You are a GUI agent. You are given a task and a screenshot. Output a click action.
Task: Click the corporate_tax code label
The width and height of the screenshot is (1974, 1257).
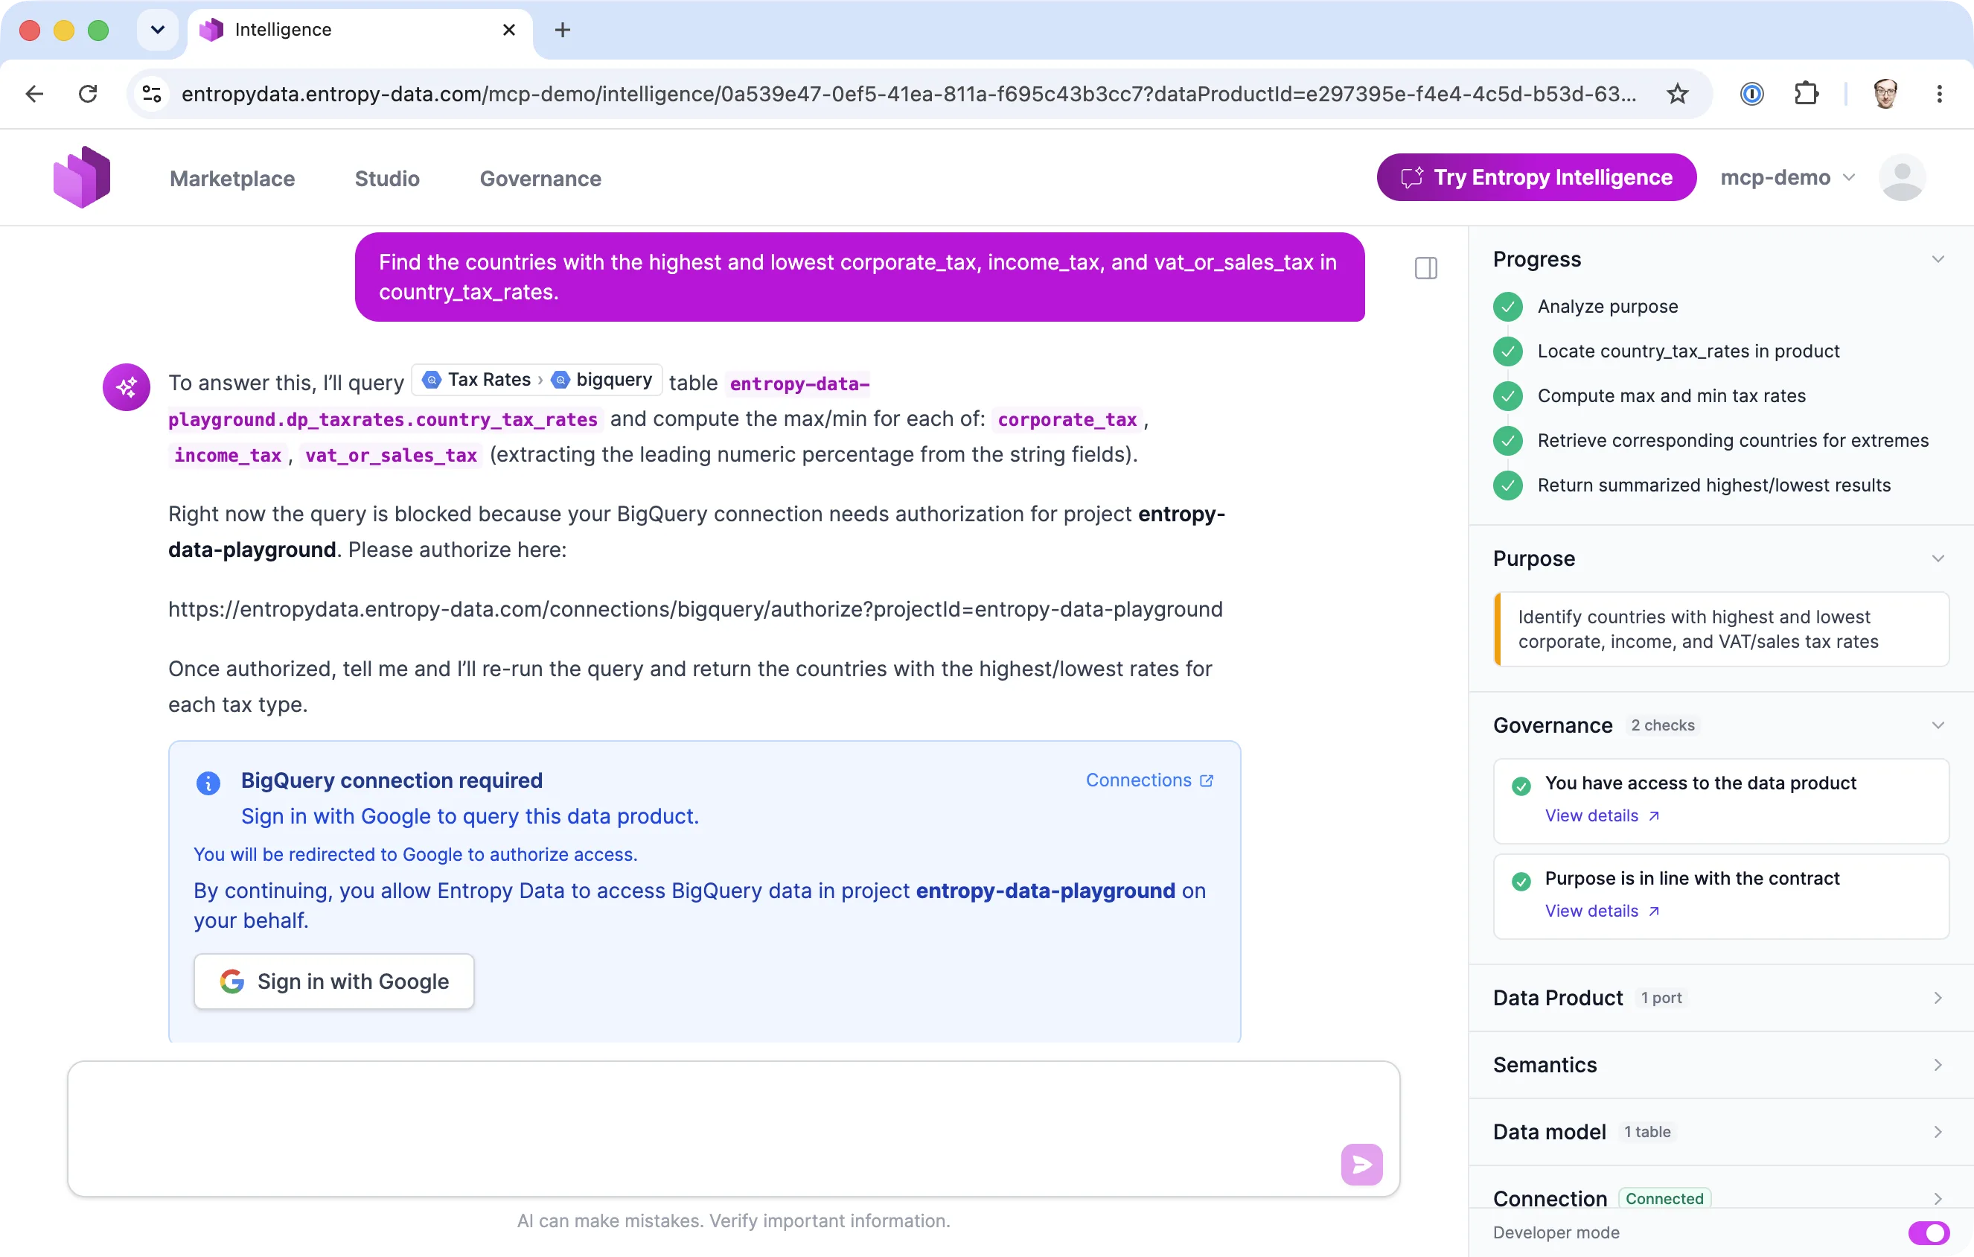point(1067,420)
